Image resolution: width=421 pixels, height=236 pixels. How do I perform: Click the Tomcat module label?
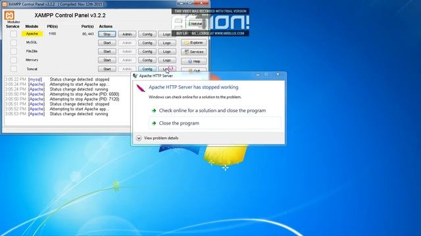32,69
